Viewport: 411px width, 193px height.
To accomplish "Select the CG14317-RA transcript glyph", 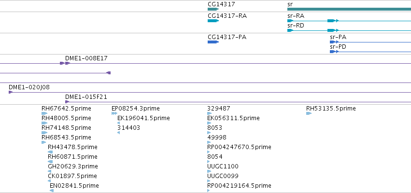I will click(x=213, y=21).
